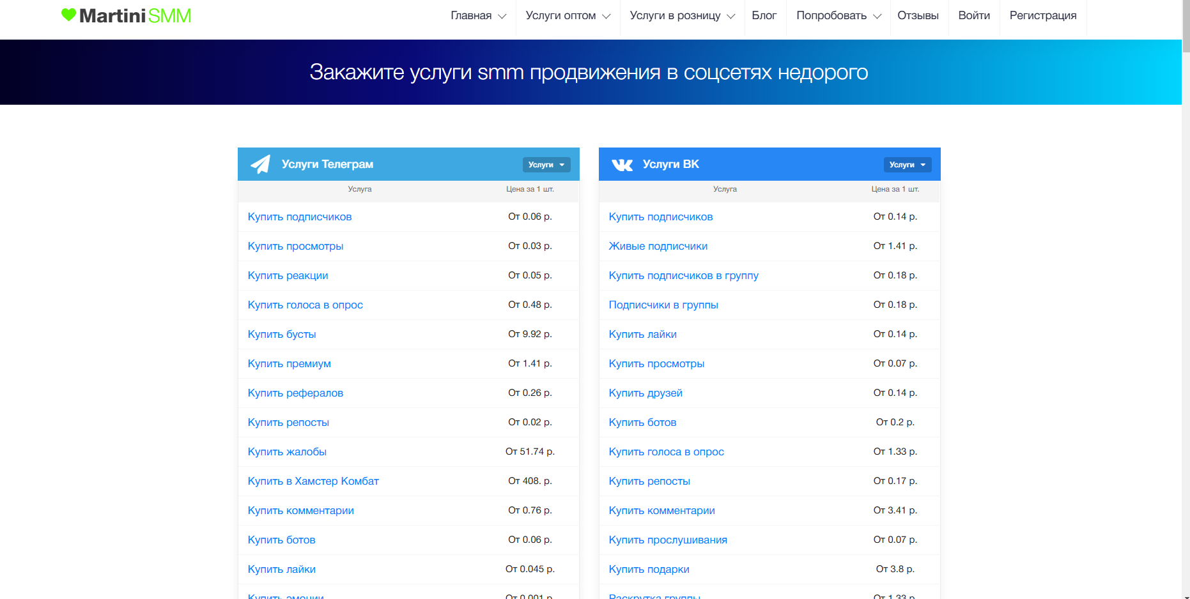The height and width of the screenshot is (599, 1190).
Task: Open VK Купить комментарии link at 3.41 р.
Action: pyautogui.click(x=662, y=511)
